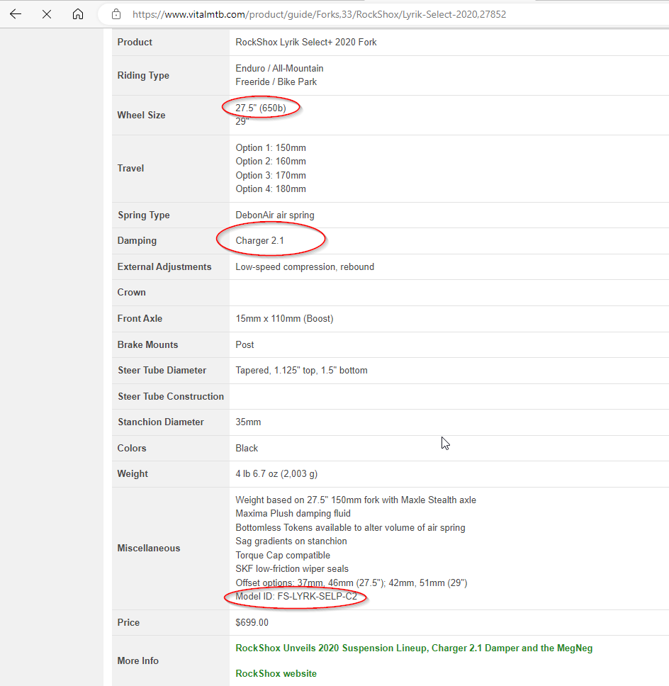
Task: Stop page loading with the X button
Action: [x=47, y=14]
